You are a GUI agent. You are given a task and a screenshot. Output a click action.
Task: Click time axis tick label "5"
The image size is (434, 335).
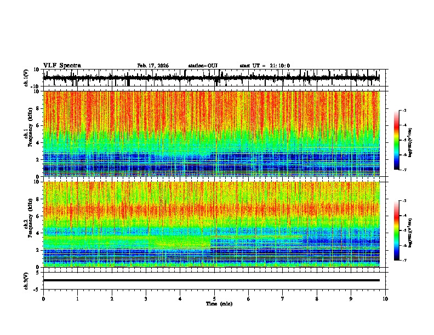point(214,299)
